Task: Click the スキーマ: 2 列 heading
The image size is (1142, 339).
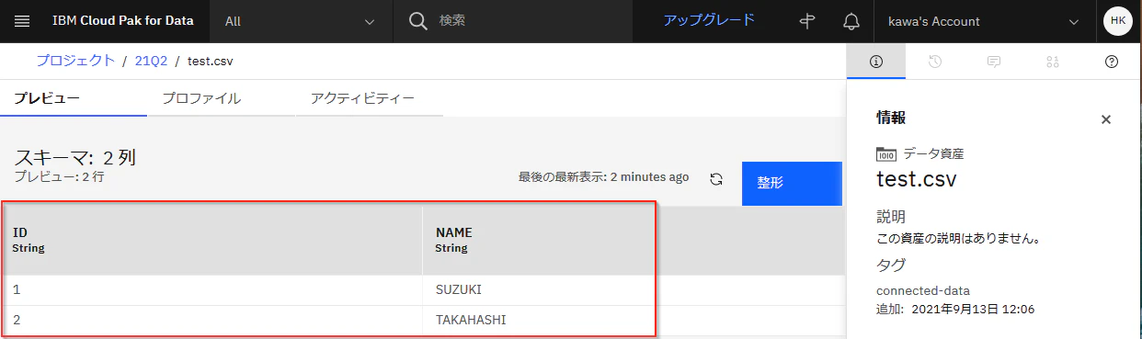Action: click(x=75, y=157)
